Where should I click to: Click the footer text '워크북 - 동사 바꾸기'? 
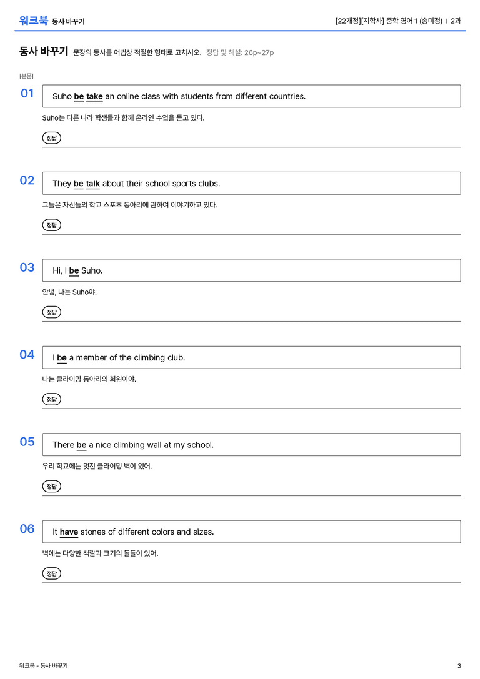[x=43, y=666]
